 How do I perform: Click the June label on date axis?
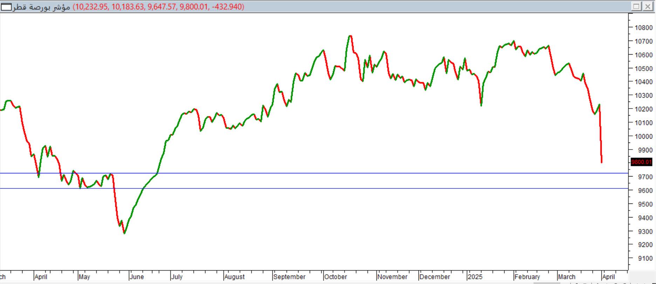(137, 277)
